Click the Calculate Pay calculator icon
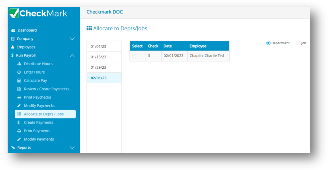Screen dimensions: 328x170 pos(19,81)
